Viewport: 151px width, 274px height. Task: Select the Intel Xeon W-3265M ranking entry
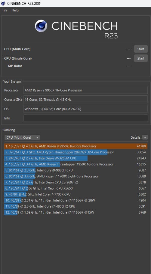76,158
